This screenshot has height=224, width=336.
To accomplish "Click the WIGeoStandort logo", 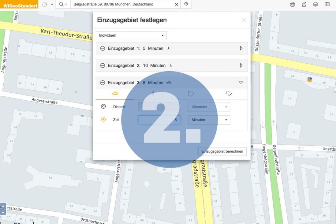I will pyautogui.click(x=19, y=4).
